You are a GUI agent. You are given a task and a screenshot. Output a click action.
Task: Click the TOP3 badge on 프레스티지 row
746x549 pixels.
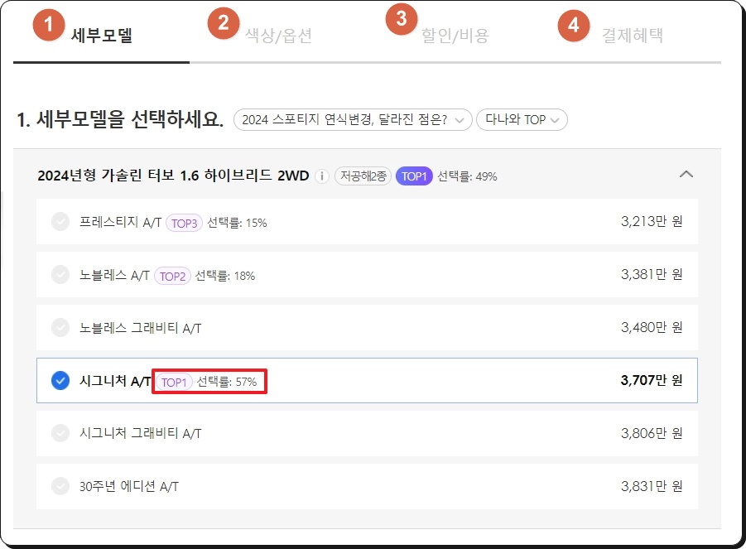point(184,223)
